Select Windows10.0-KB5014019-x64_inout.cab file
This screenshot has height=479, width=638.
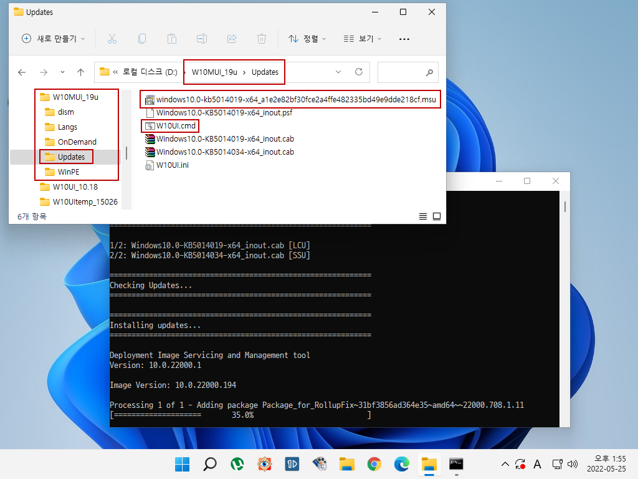click(x=220, y=139)
